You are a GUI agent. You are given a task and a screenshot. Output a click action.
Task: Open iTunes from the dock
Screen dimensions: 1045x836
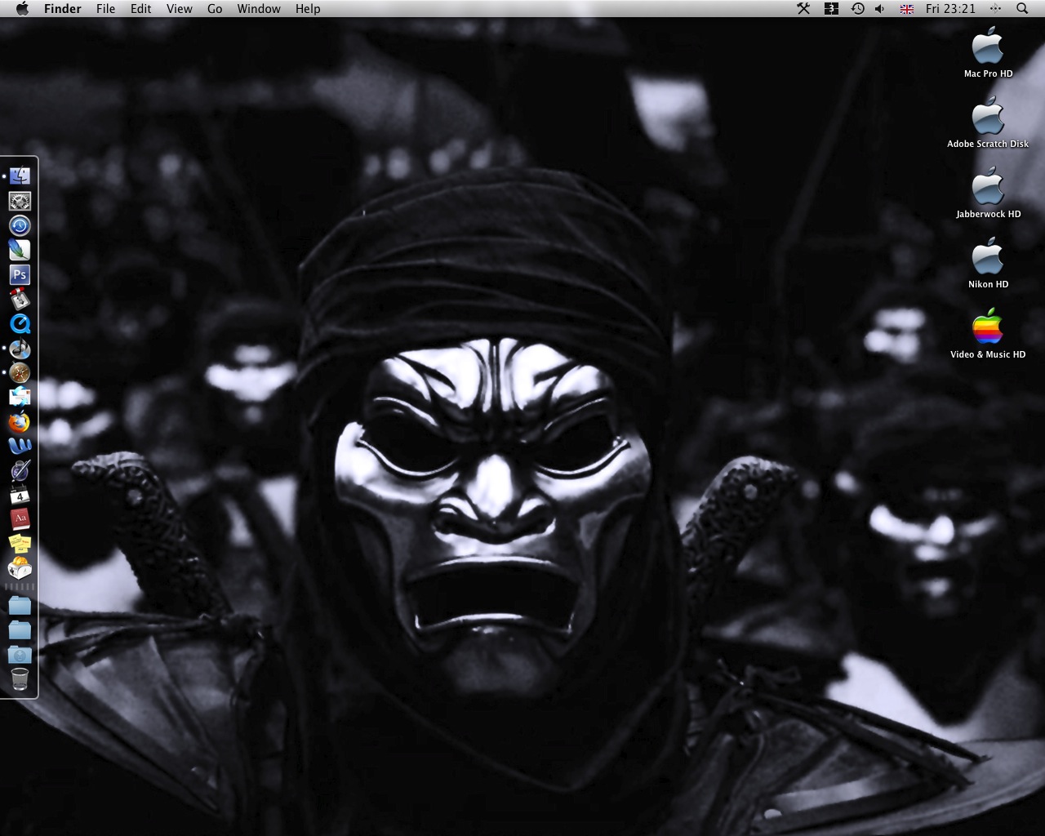click(20, 349)
